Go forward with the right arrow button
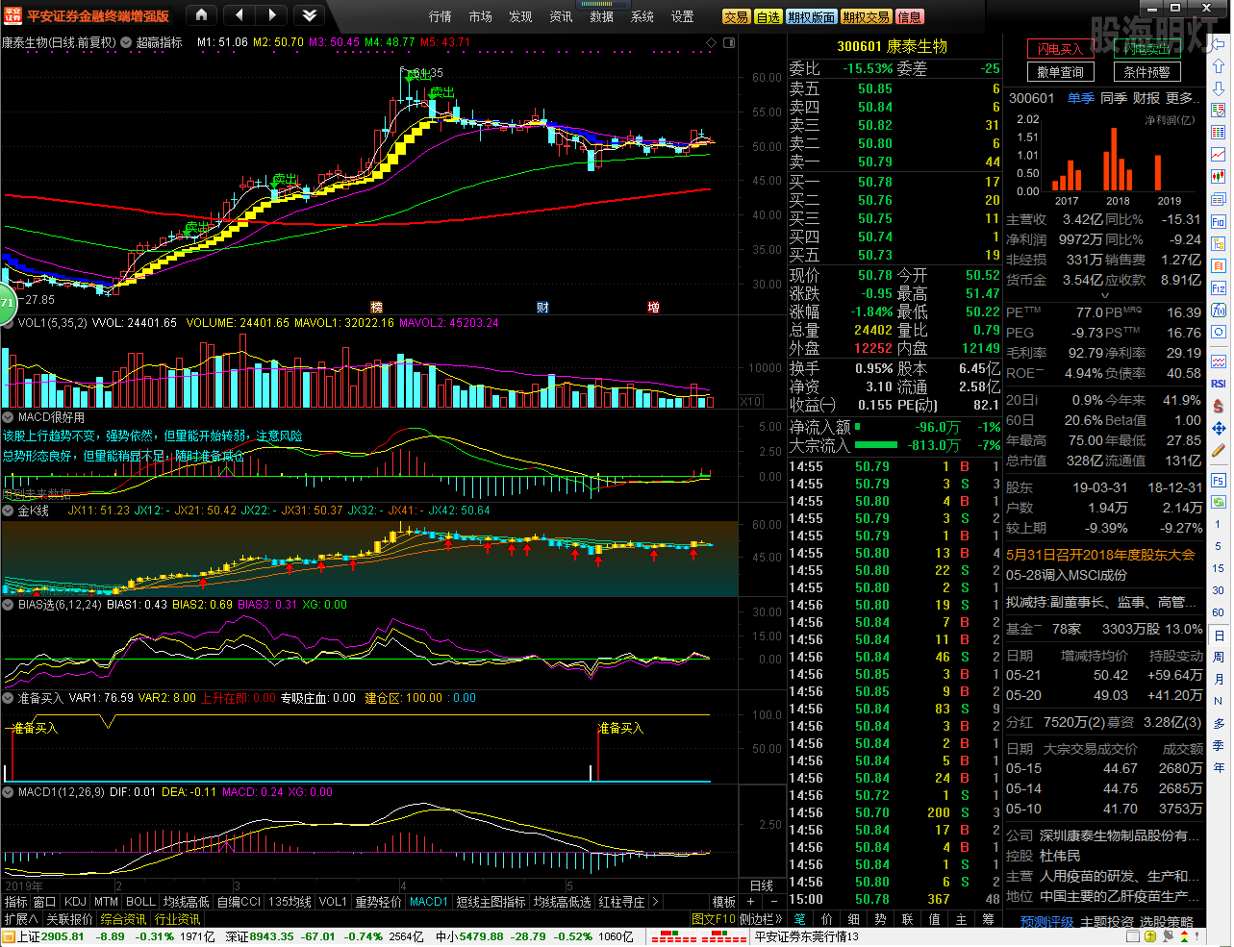The image size is (1234, 947). 272,14
